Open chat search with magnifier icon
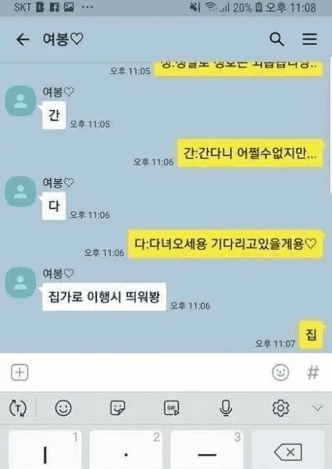This screenshot has width=332, height=469. (x=277, y=39)
